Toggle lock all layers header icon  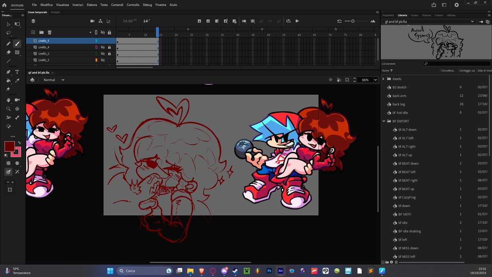[109, 32]
